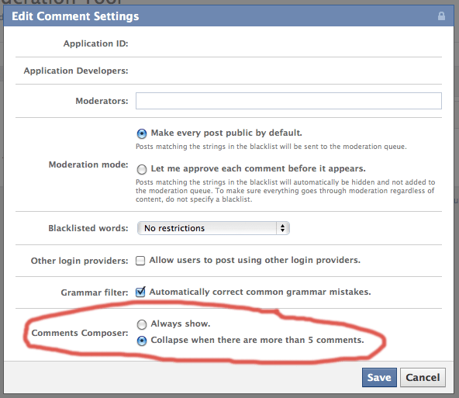The image size is (459, 398).
Task: Save the comment settings
Action: (x=379, y=378)
